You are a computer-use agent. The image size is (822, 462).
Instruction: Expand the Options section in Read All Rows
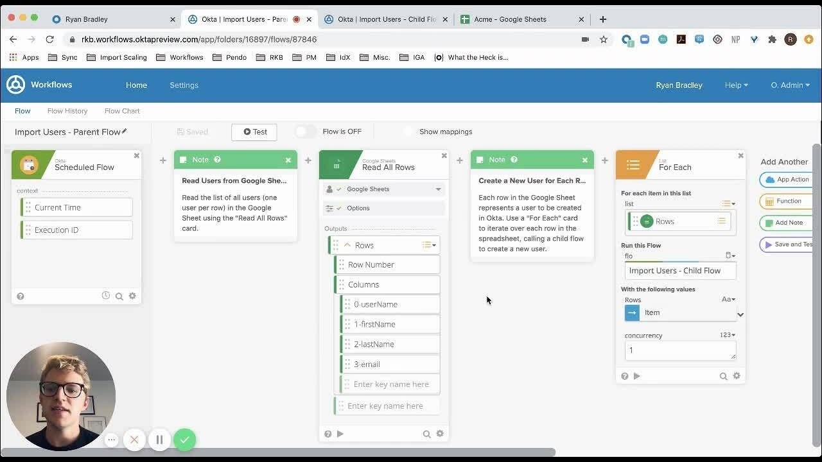coord(384,208)
